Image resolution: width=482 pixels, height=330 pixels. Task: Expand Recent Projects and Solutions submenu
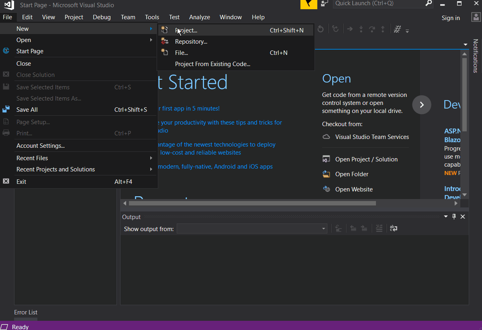click(151, 169)
